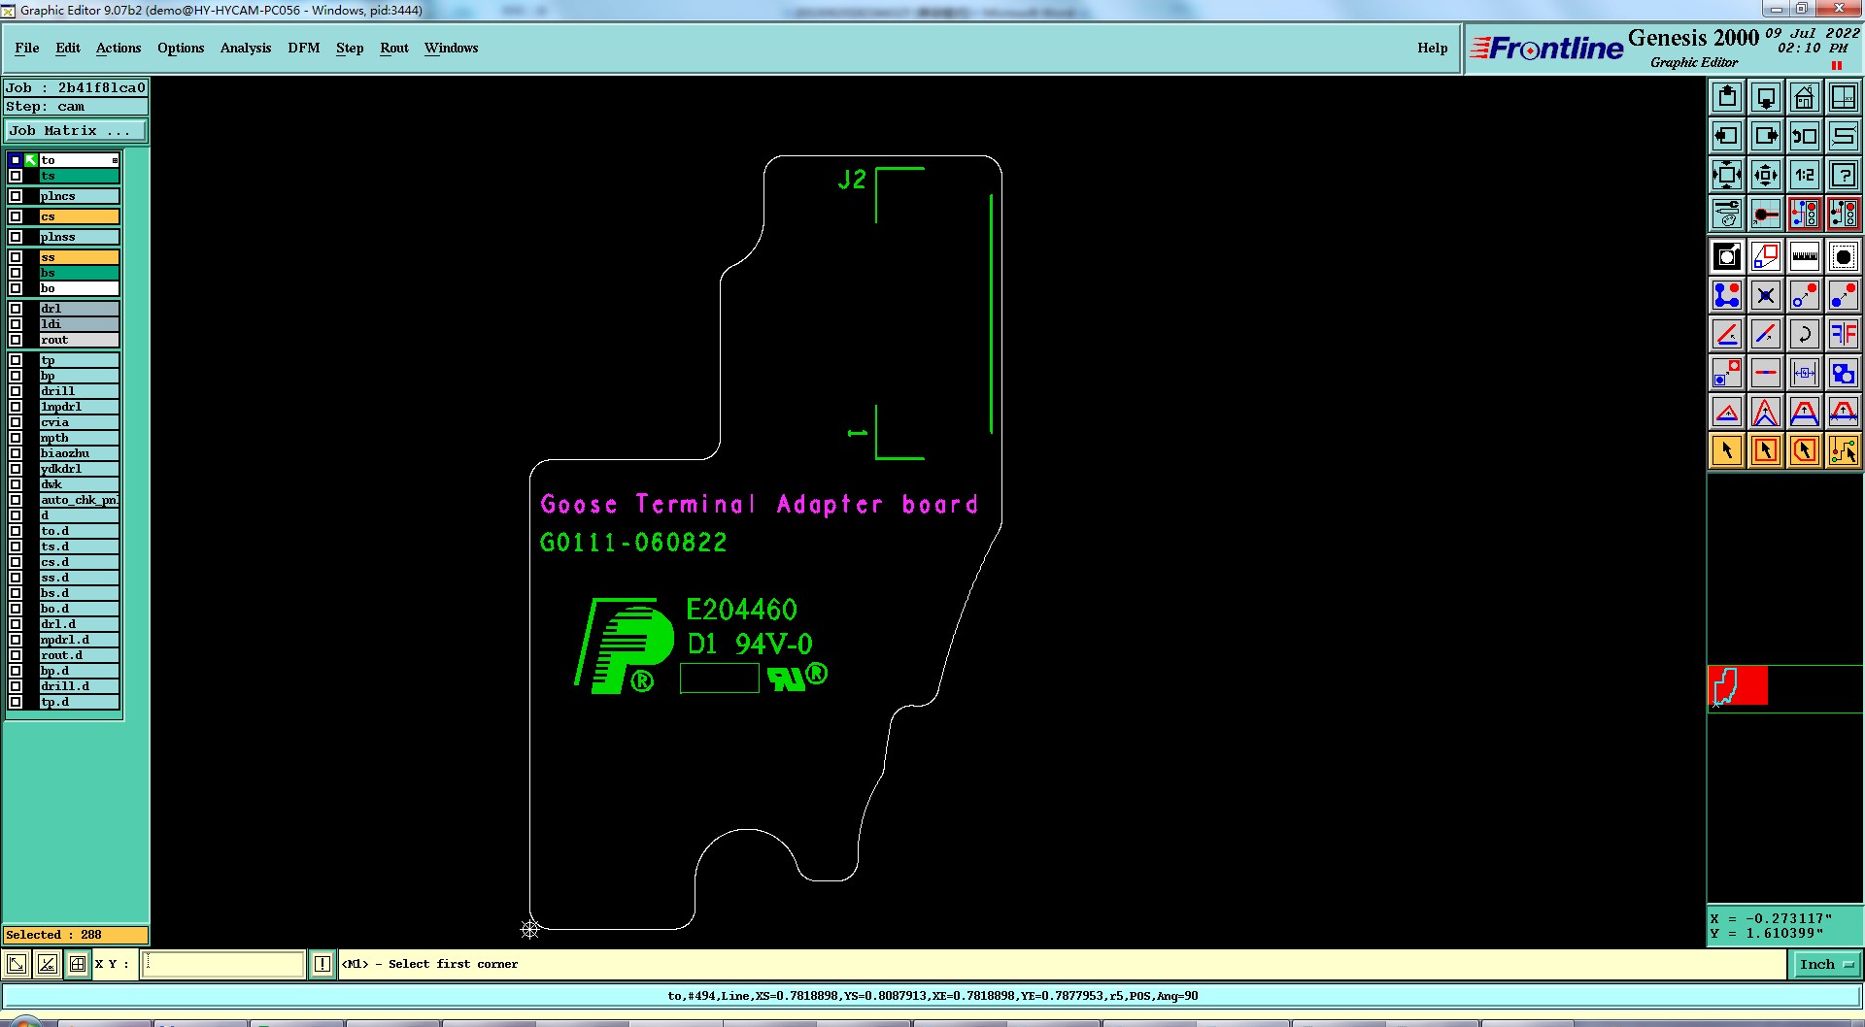Click the exclamation mark icon near prompt
The width and height of the screenshot is (1865, 1027).
click(x=322, y=964)
